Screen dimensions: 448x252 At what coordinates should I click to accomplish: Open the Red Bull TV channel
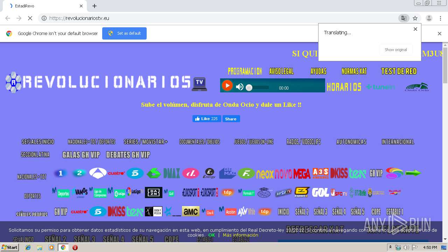tap(394, 192)
